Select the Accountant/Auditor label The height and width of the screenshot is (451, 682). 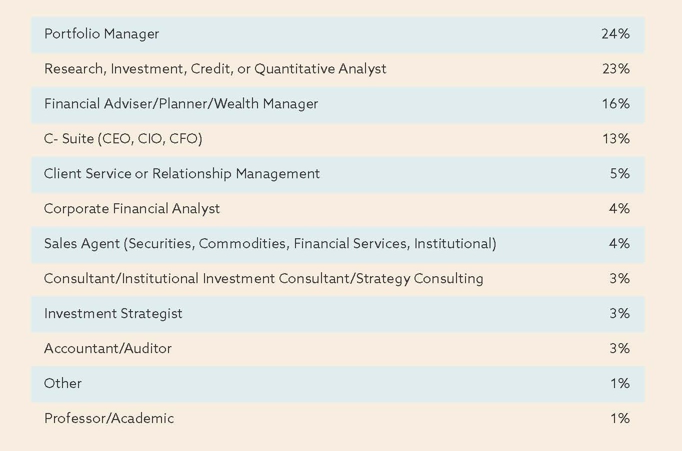tap(107, 349)
